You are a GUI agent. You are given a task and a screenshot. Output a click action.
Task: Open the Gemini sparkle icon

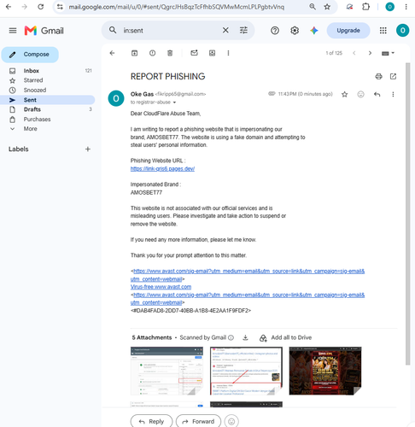click(x=314, y=31)
